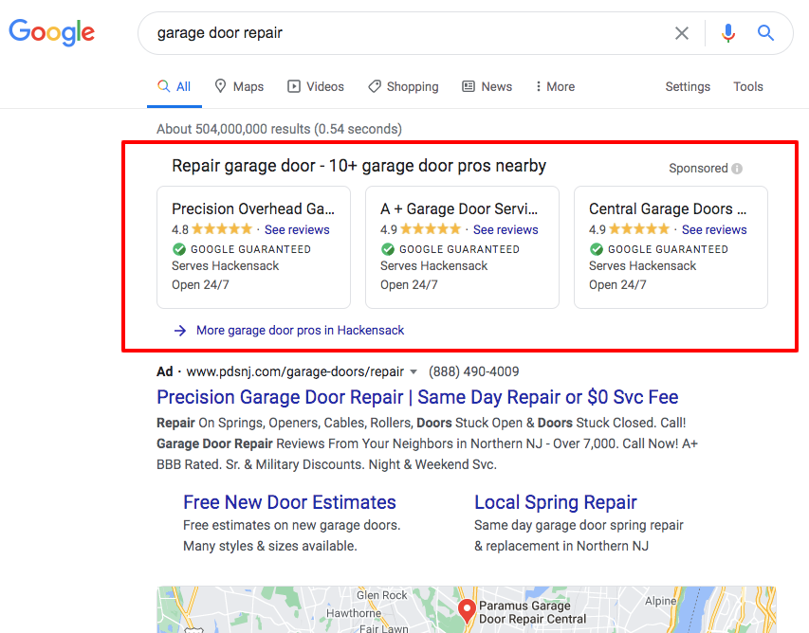This screenshot has width=809, height=633.
Task: Open the Precision Garage Door Repair ad headline
Action: tap(417, 397)
